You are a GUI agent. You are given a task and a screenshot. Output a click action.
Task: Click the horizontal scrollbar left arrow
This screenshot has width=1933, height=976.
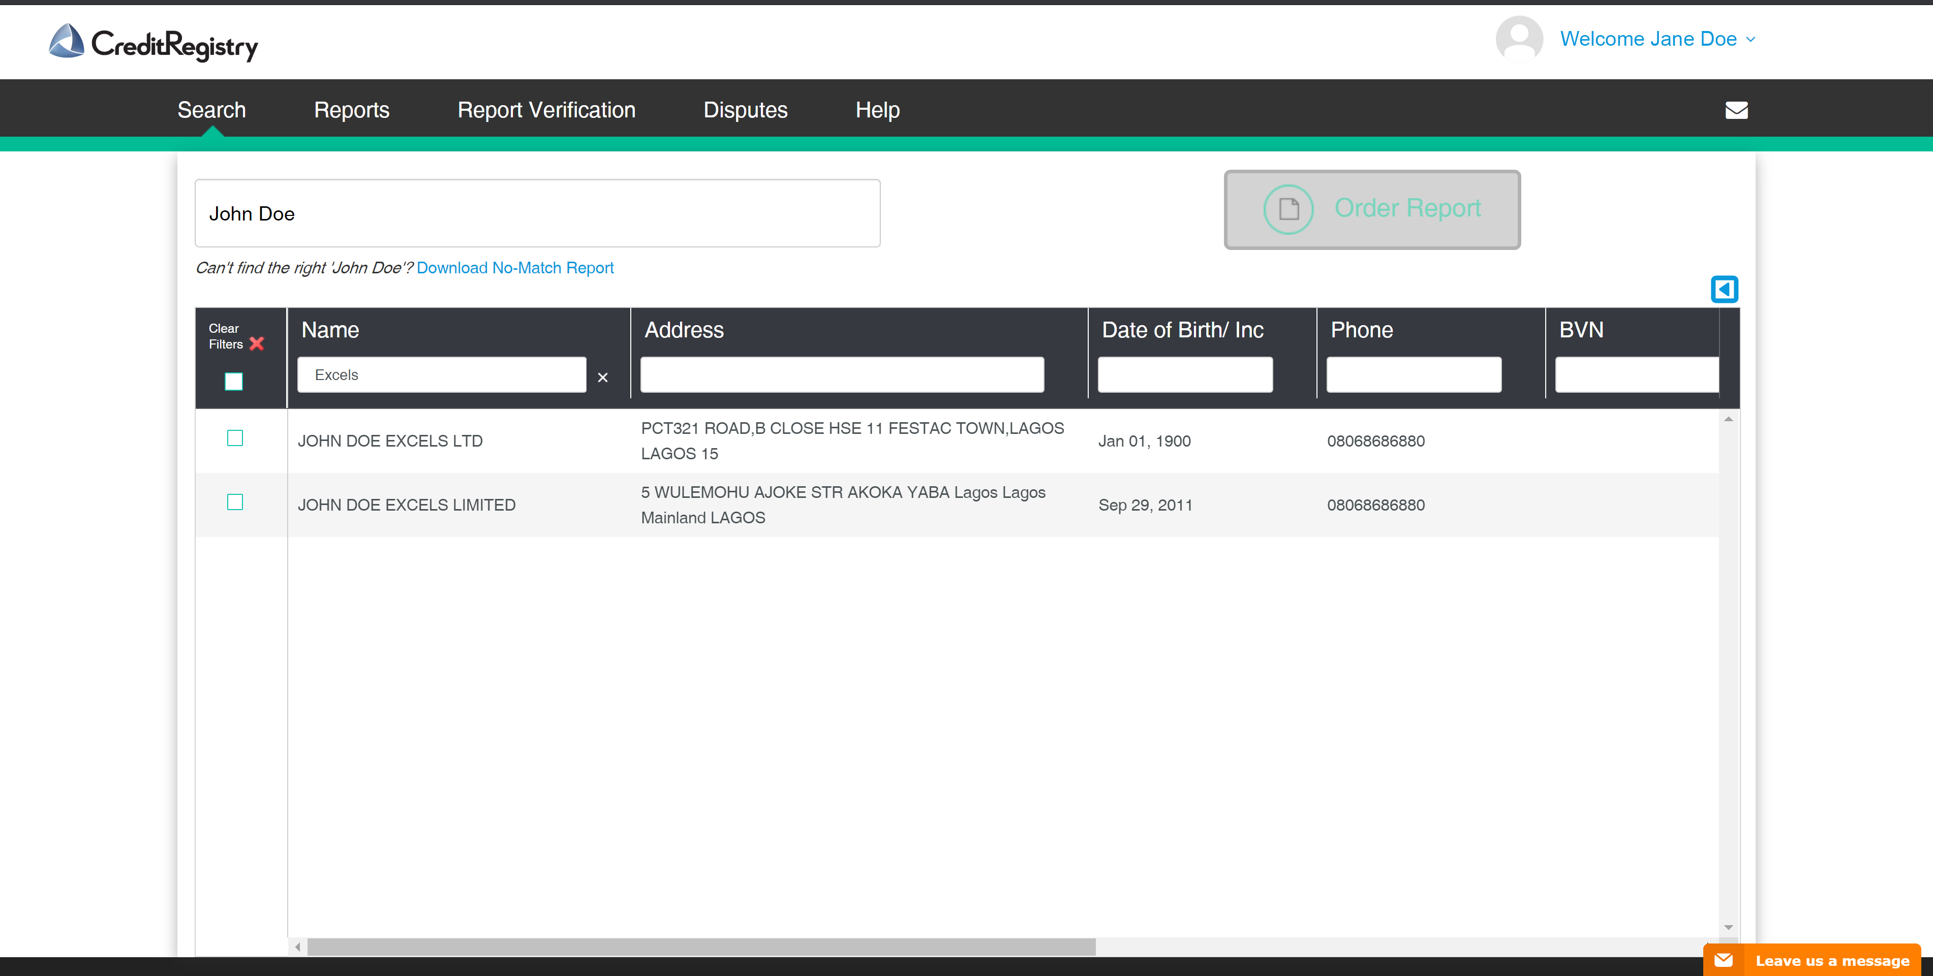298,947
